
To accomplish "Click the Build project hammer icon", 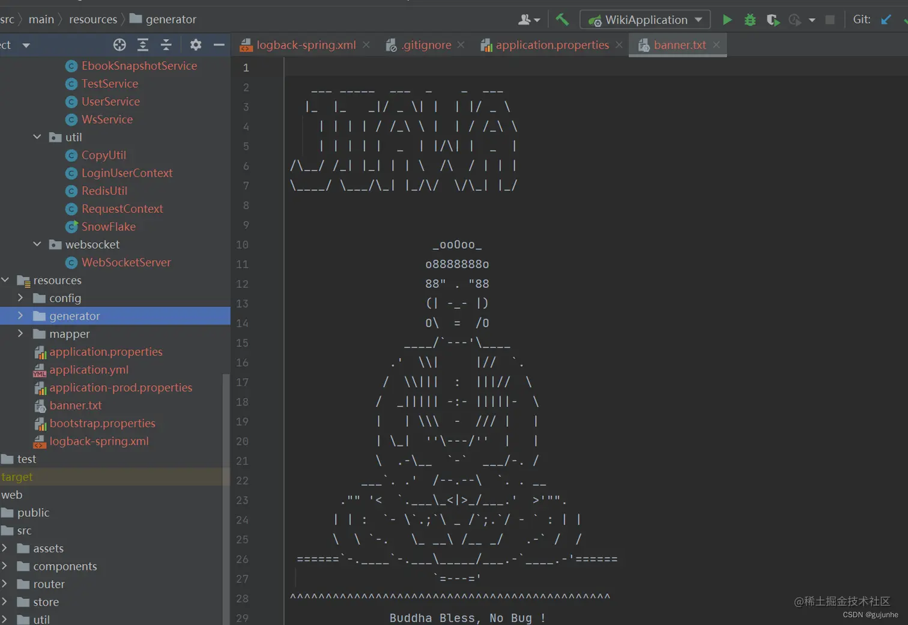I will pyautogui.click(x=562, y=20).
